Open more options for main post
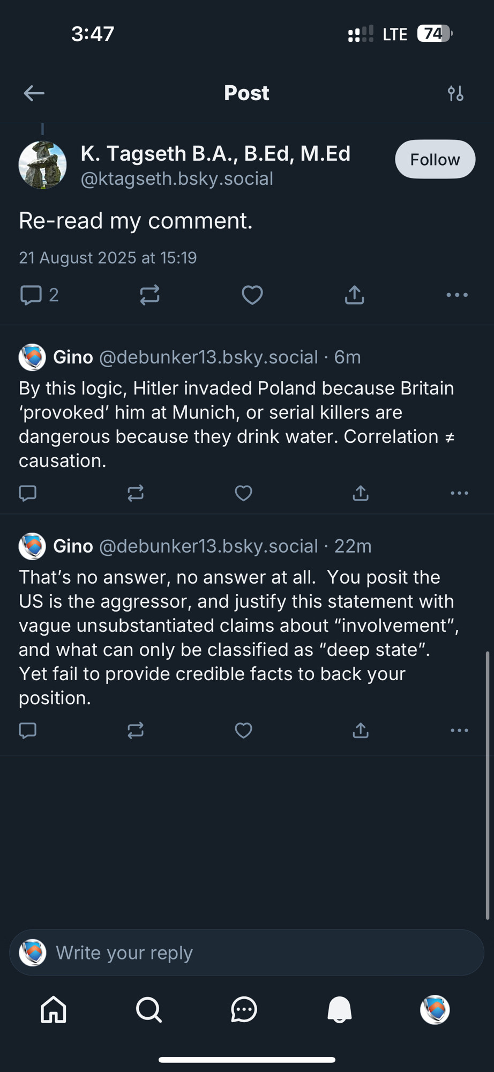The width and height of the screenshot is (494, 1072). pos(457,295)
